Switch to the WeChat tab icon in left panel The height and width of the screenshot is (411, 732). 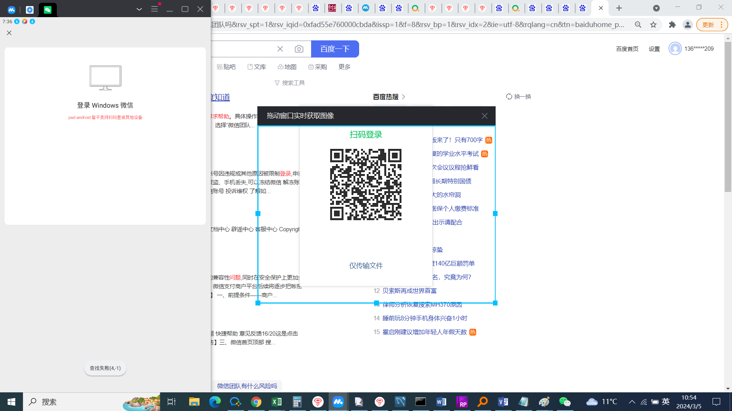tap(48, 10)
